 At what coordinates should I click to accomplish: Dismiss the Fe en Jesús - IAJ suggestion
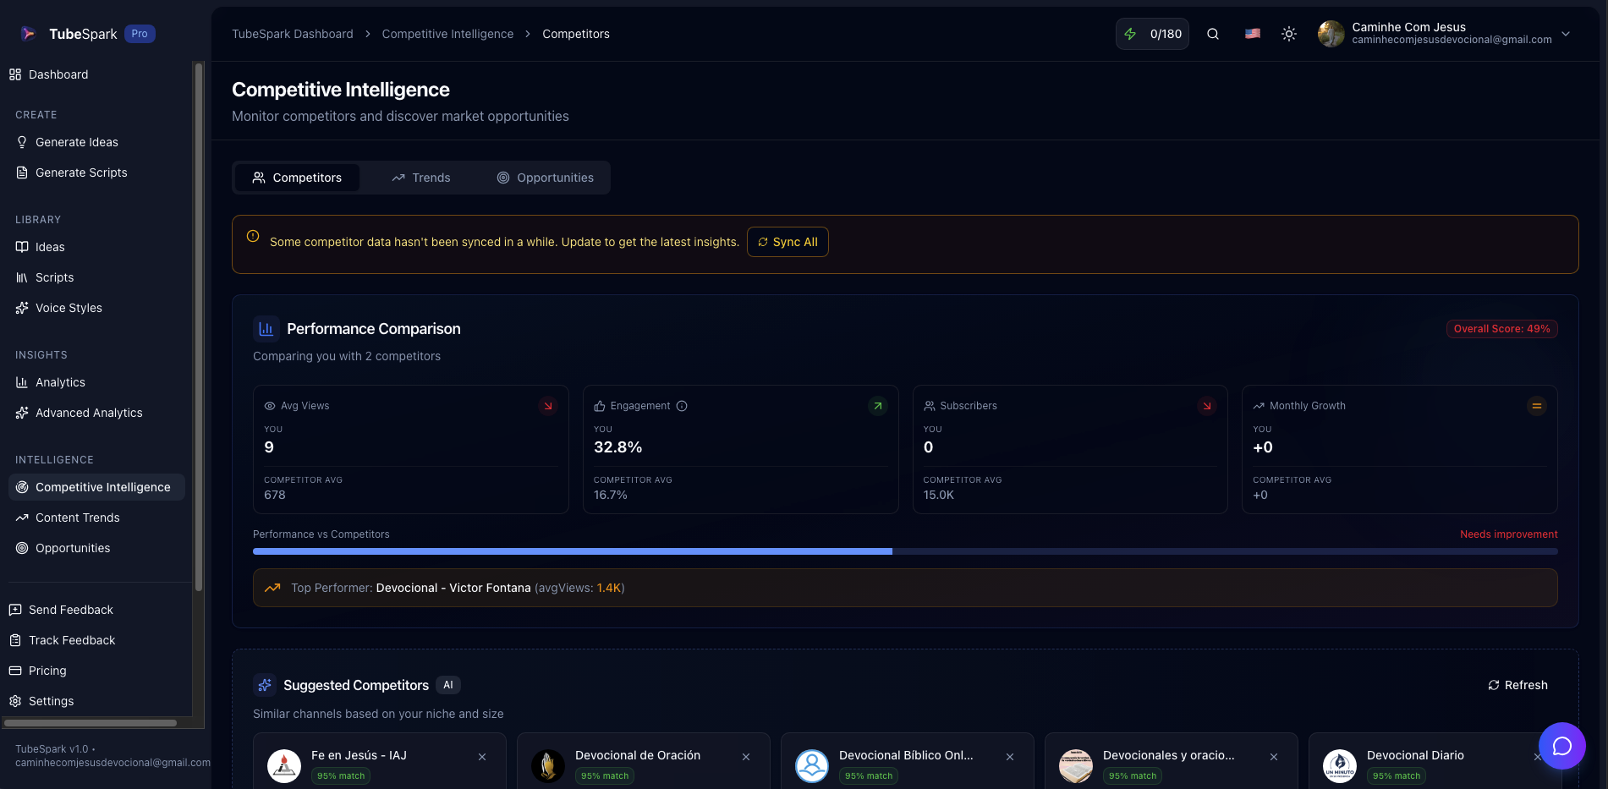click(x=482, y=757)
